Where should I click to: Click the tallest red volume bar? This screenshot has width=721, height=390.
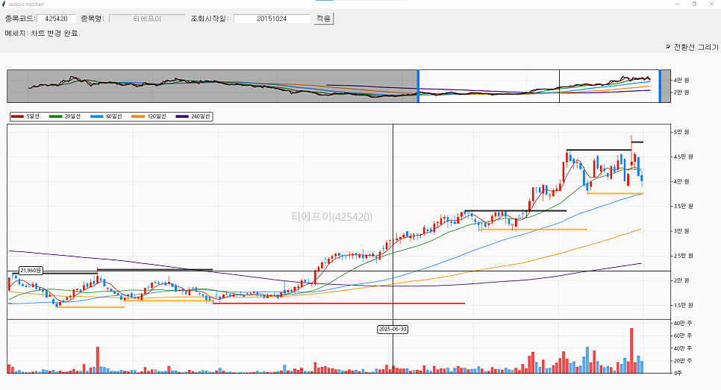tap(631, 350)
